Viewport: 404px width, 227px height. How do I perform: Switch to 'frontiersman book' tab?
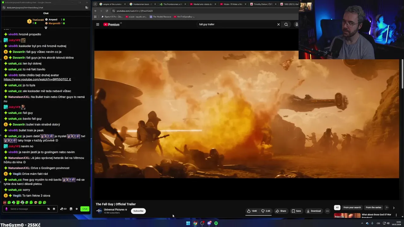pos(142,4)
